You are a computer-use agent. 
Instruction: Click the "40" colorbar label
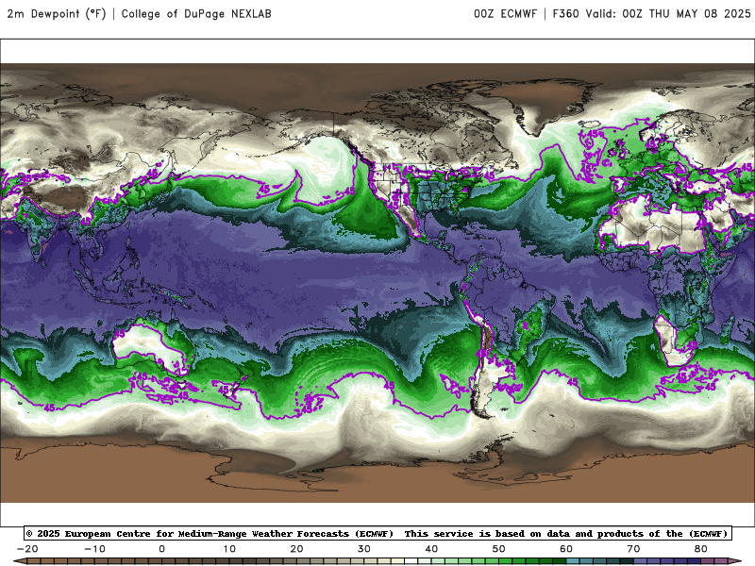click(431, 549)
